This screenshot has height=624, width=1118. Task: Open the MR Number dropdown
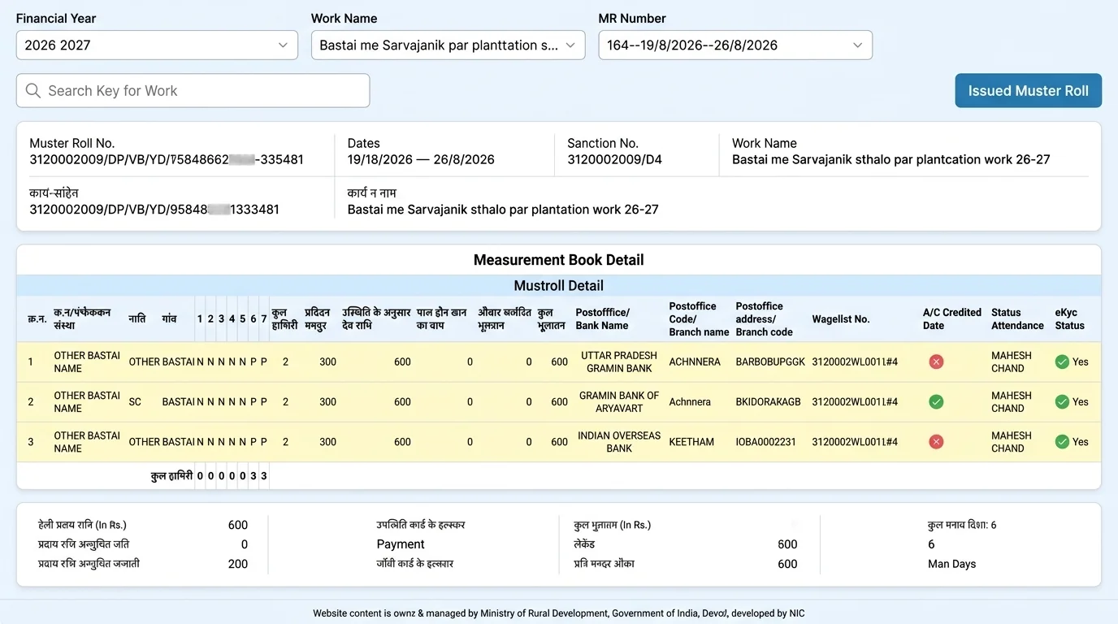(x=735, y=45)
